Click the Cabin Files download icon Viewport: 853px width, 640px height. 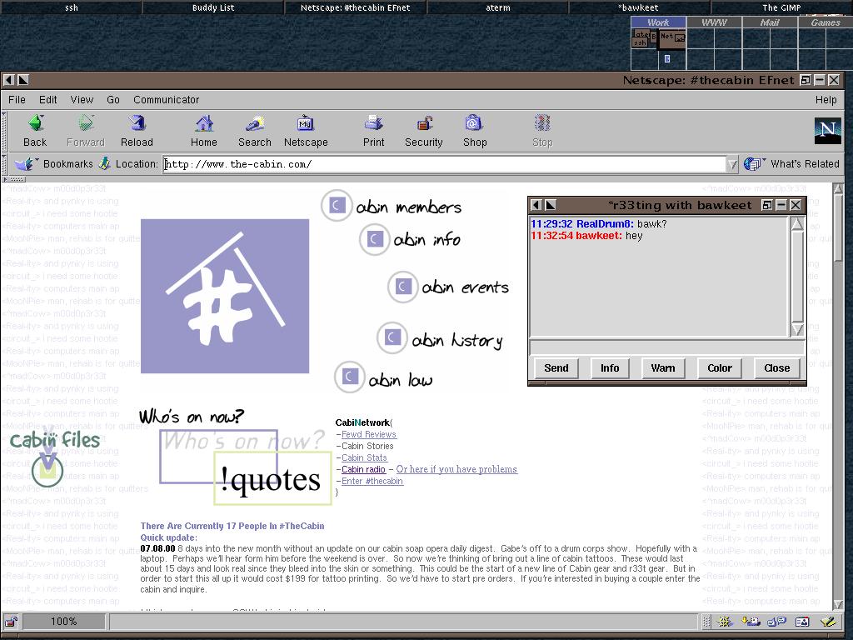tap(47, 469)
